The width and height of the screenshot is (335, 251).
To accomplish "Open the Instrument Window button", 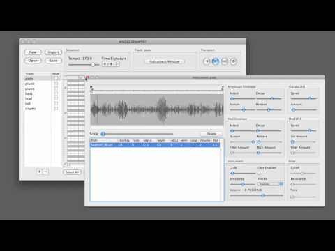I will click(165, 61).
